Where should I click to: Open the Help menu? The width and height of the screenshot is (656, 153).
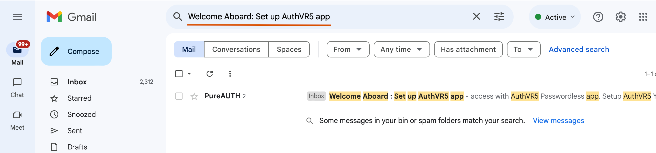tap(598, 17)
